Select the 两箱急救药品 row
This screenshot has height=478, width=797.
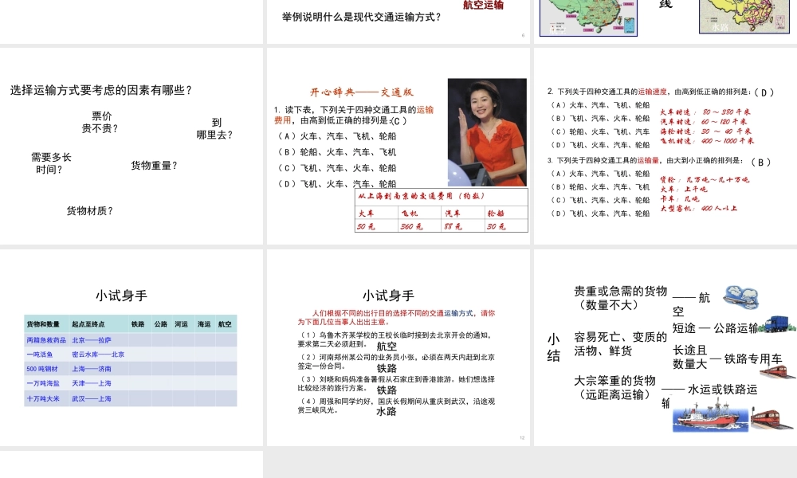point(130,340)
